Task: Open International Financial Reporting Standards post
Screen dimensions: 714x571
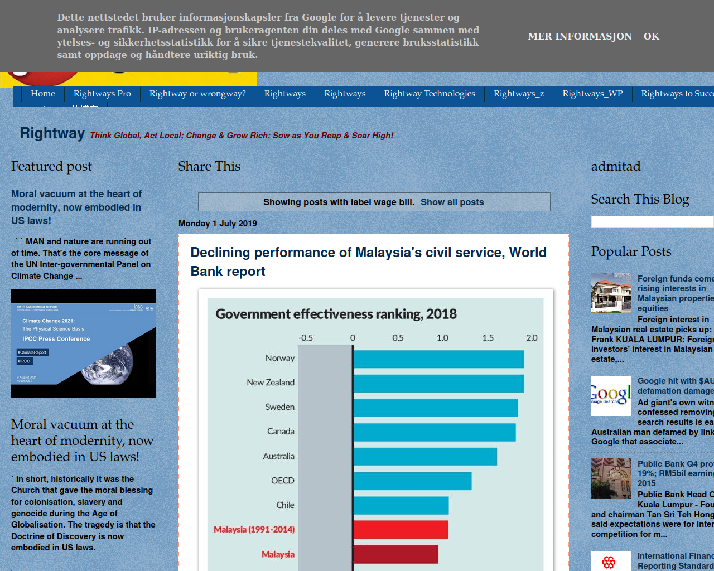Action: [676, 561]
